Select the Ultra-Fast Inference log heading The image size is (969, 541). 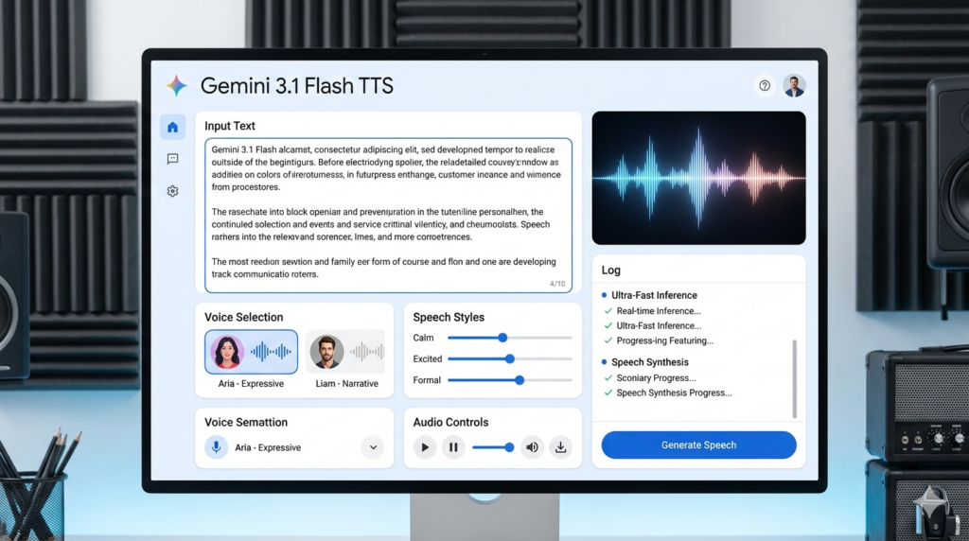654,295
